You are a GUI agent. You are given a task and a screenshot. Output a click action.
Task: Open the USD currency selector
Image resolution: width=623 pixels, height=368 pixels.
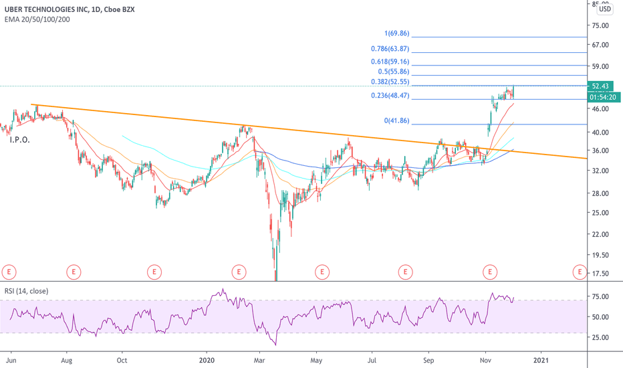[605, 9]
